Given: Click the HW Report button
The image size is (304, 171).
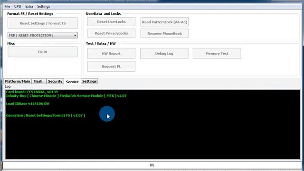Looking at the screenshot, I should coord(111,53).
